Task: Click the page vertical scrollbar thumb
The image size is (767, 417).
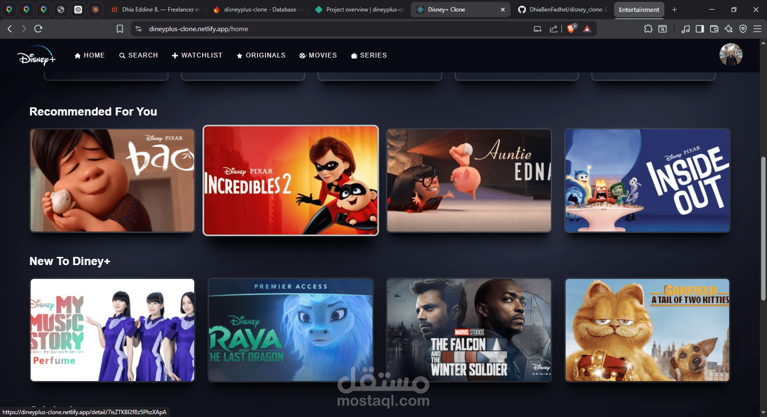Action: click(763, 229)
